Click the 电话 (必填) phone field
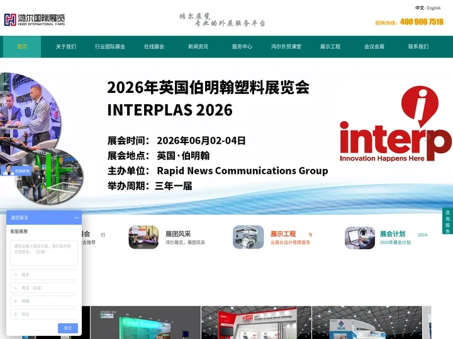 click(44, 288)
